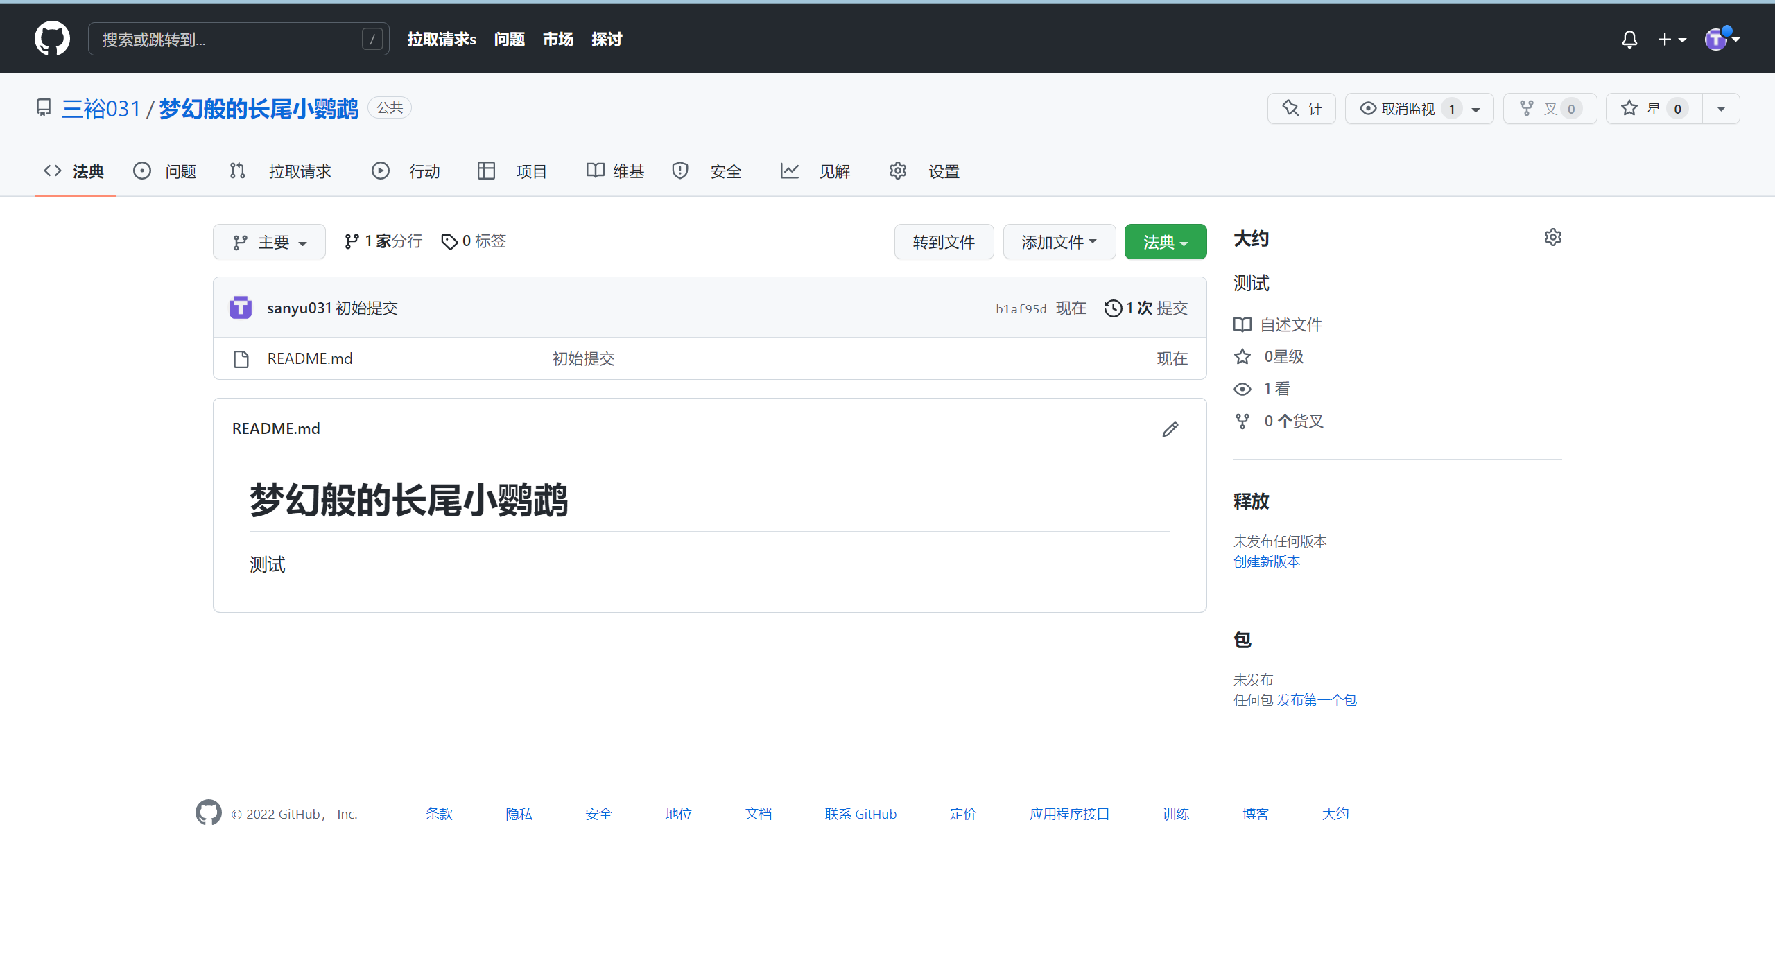Open 问题 in top navigation
This screenshot has width=1775, height=958.
510,40
